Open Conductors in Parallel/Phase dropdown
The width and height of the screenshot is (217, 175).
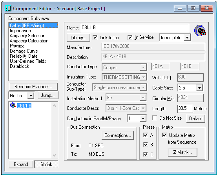143,118
